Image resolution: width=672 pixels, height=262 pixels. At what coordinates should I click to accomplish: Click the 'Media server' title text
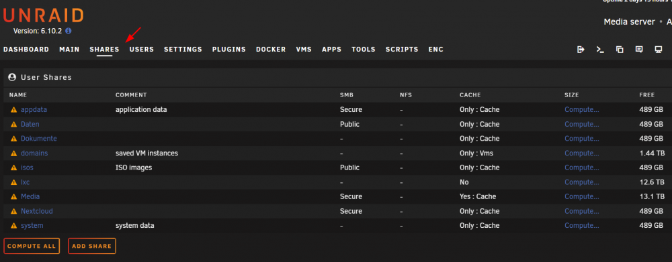tap(629, 22)
